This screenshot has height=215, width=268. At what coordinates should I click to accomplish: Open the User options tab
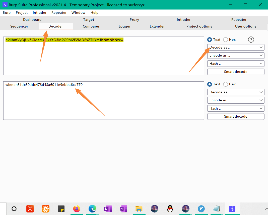tap(246, 27)
